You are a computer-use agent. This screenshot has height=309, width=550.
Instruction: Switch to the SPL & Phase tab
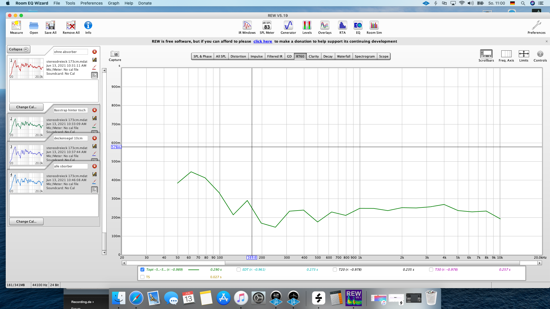click(x=203, y=56)
